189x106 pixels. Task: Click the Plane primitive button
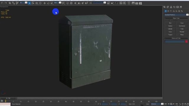pyautogui.click(x=182, y=35)
